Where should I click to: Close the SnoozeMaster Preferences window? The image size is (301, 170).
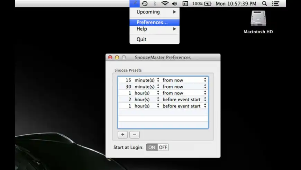pyautogui.click(x=110, y=57)
